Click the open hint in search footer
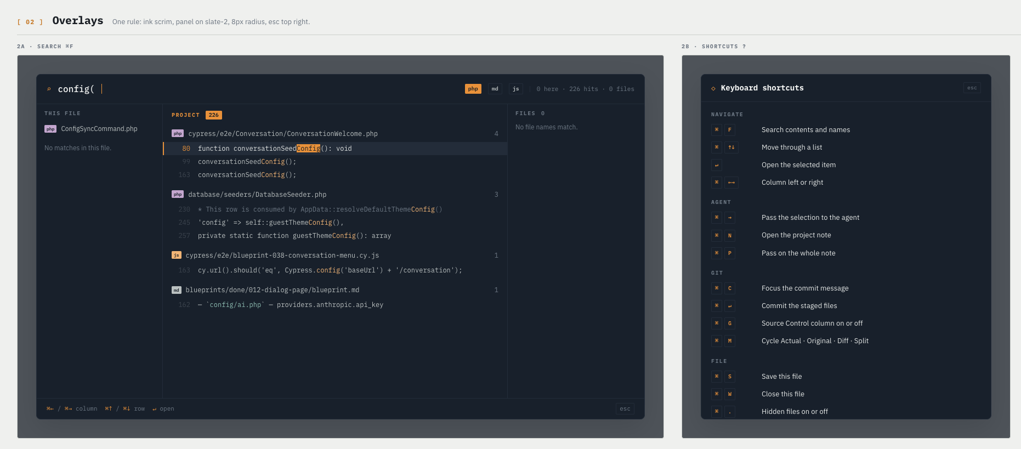Screen dimensions: 1021x449 (x=163, y=409)
